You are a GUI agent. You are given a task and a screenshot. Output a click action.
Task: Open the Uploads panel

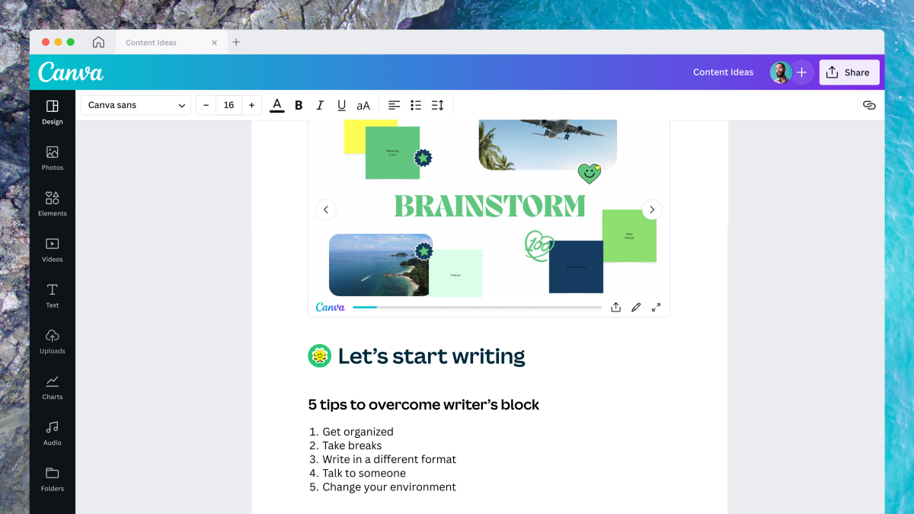click(x=52, y=340)
